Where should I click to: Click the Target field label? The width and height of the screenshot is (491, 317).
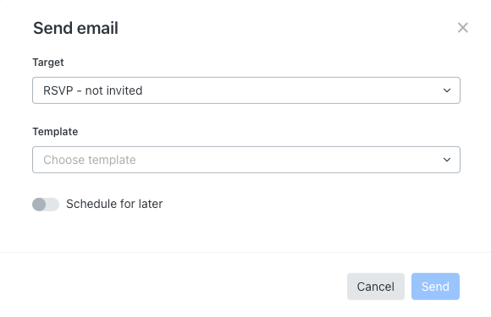[x=48, y=63]
